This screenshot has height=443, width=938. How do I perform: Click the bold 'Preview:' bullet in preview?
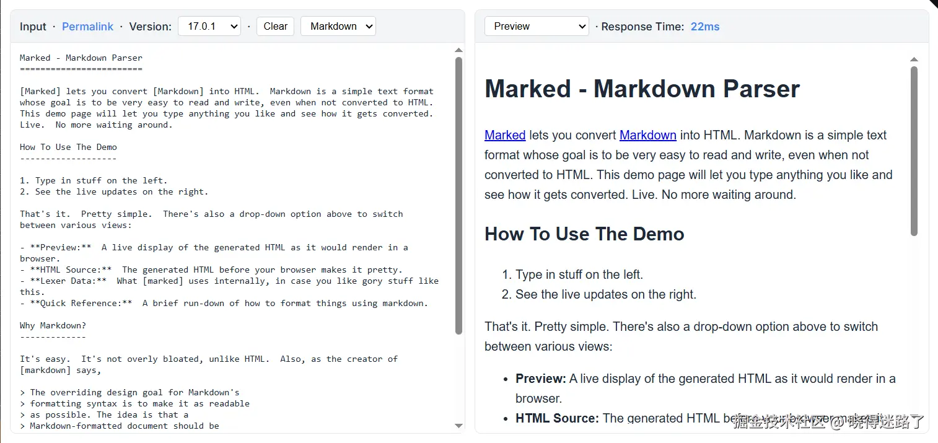click(x=541, y=379)
